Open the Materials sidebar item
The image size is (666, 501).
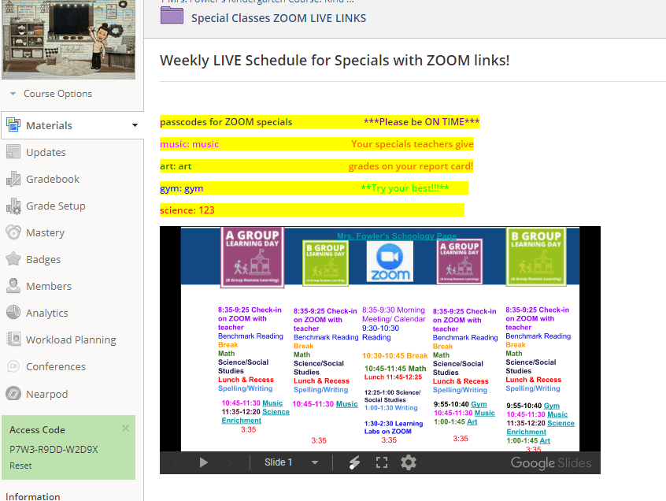point(72,125)
